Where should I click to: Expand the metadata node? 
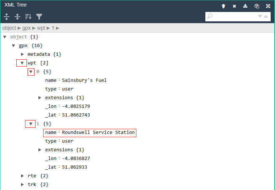(22, 54)
